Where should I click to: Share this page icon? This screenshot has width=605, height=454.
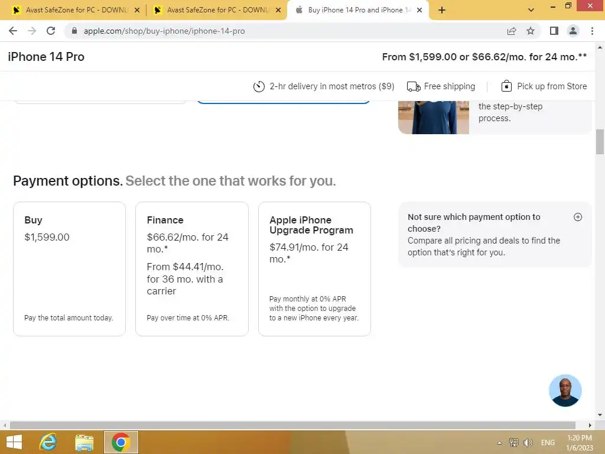(512, 31)
